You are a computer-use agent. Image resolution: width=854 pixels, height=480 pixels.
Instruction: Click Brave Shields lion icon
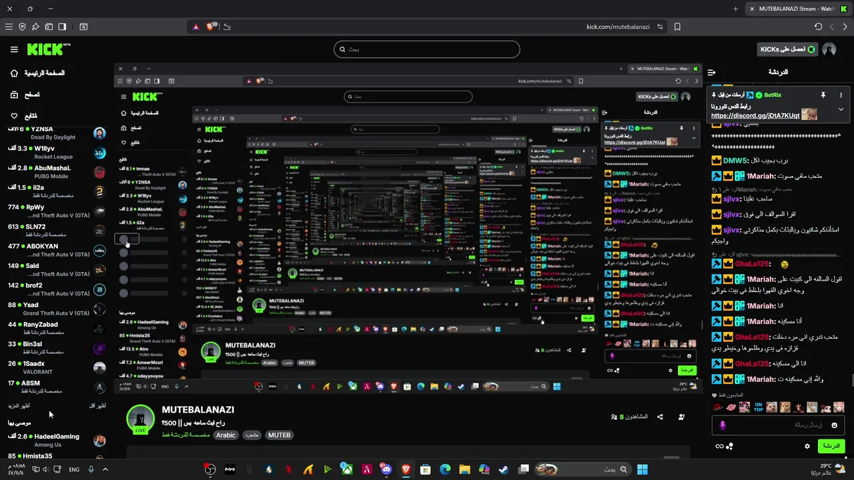[211, 27]
